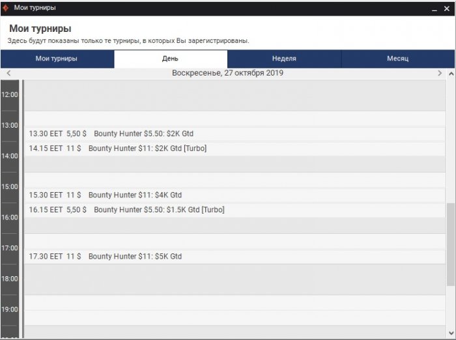Click the Мои турниры page heading

click(40, 29)
